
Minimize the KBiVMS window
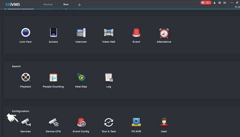click(232, 3)
